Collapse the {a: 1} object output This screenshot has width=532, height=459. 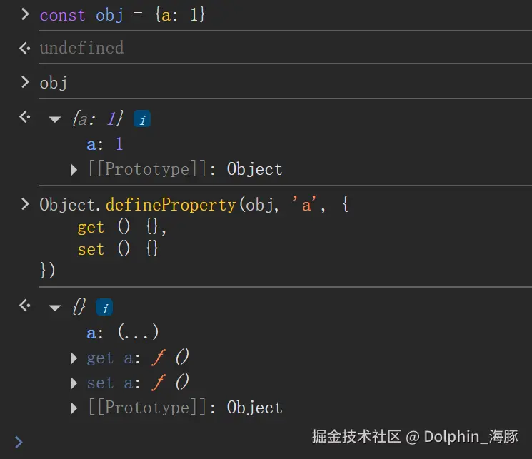tap(55, 120)
